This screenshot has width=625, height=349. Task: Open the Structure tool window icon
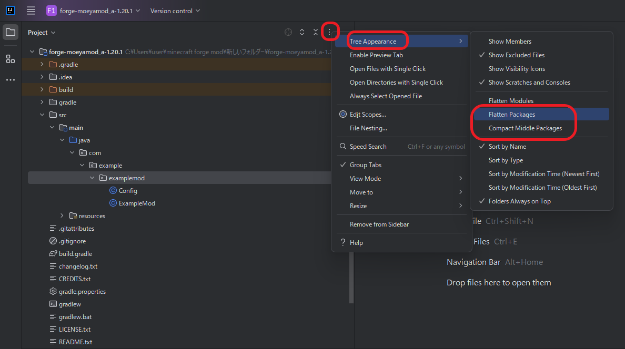11,59
